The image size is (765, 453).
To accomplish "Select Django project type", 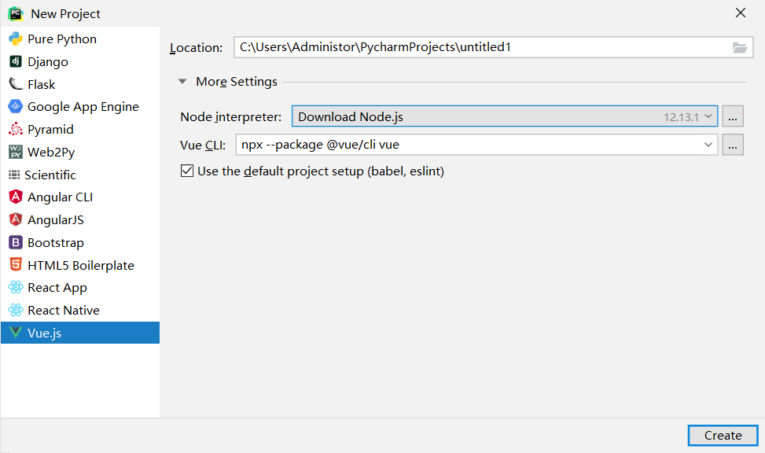I will 80,61.
